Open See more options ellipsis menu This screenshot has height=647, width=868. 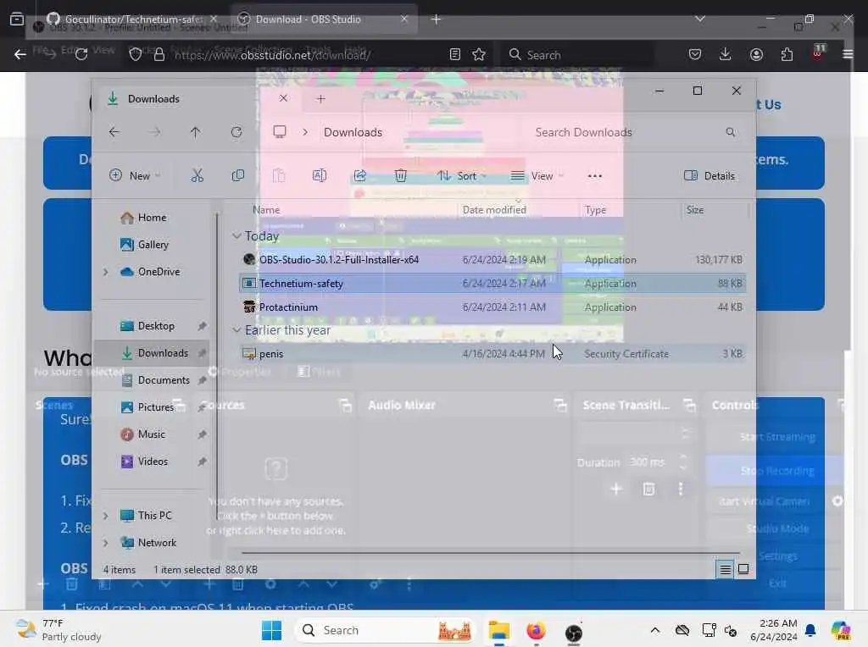click(x=594, y=176)
